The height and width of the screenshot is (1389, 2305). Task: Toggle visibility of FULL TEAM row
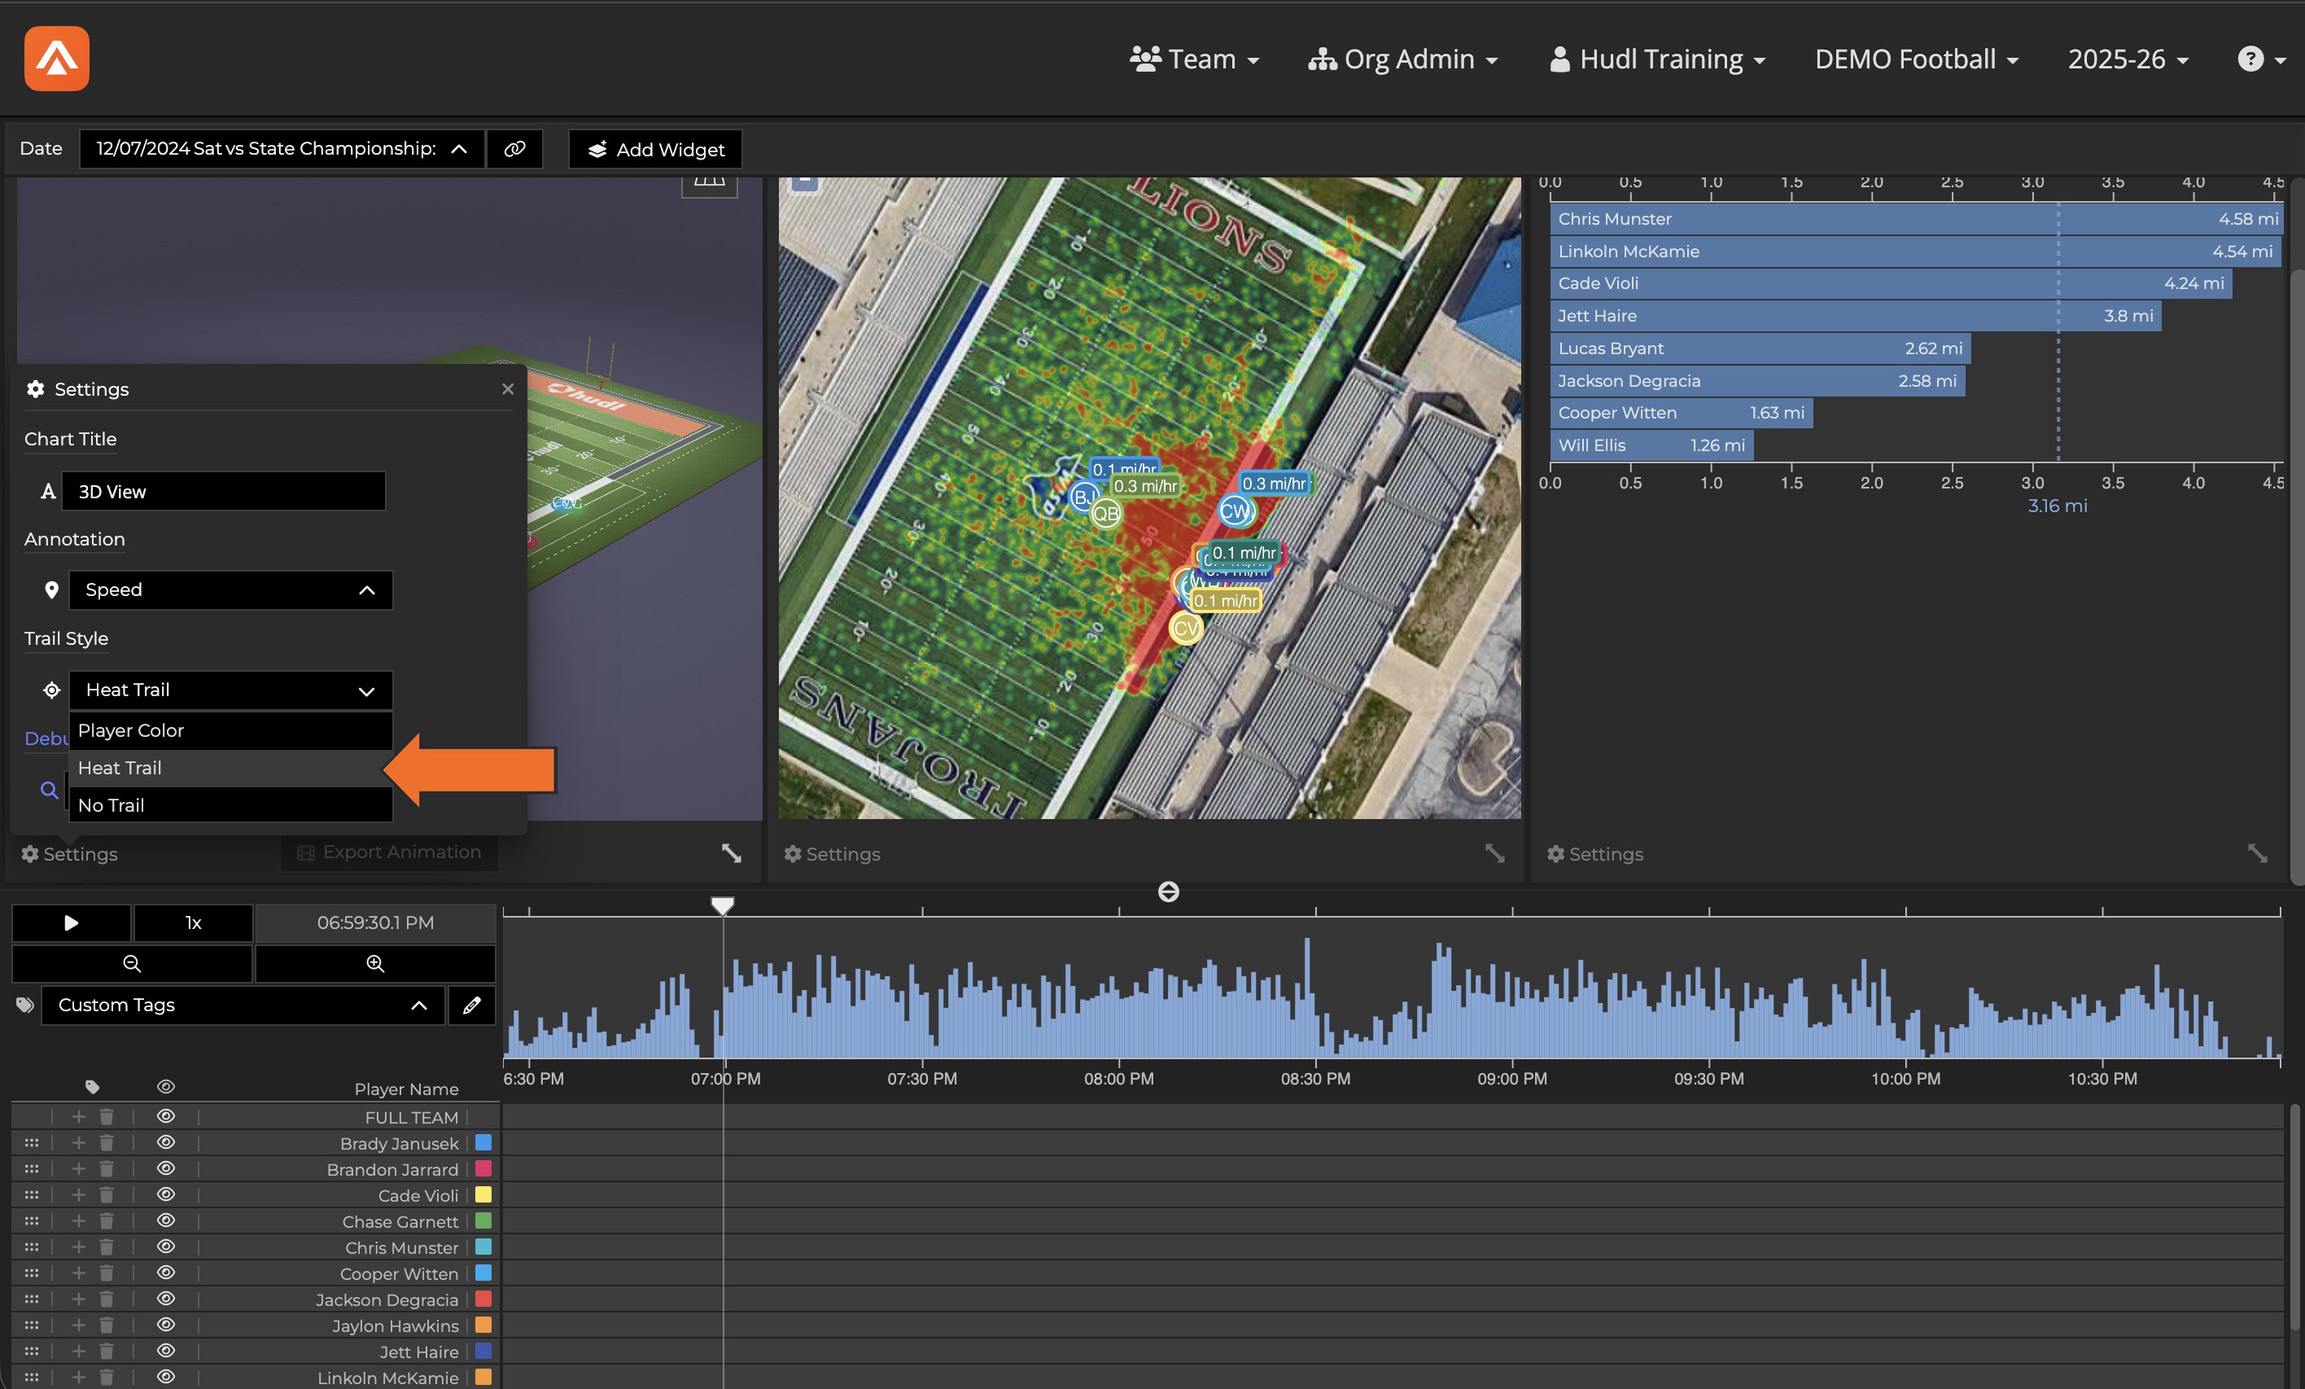(x=165, y=1116)
